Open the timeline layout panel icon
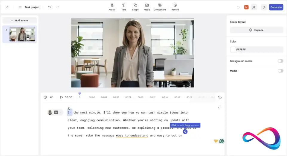287x156 pixels. tap(220, 97)
